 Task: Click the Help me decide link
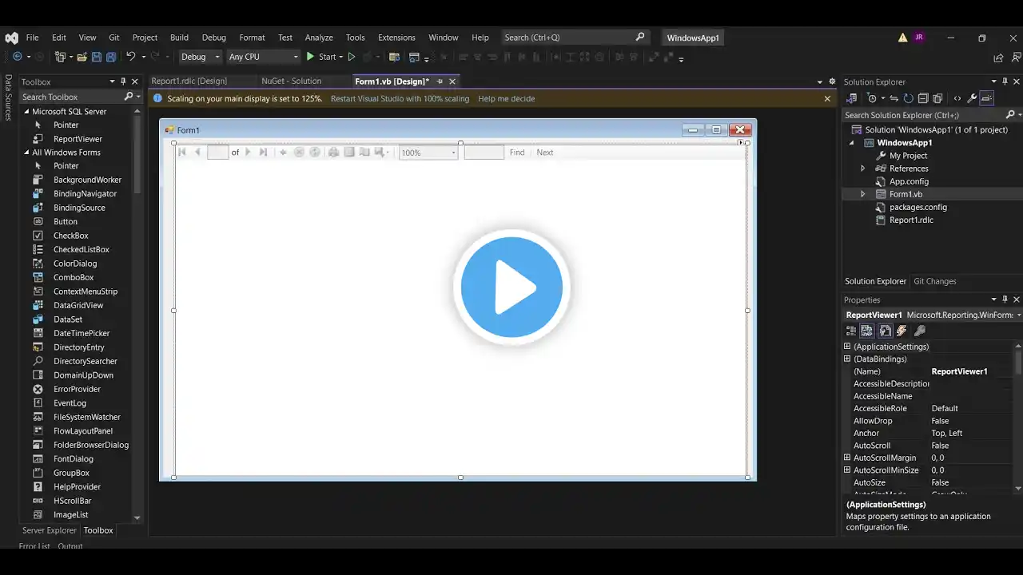507,99
